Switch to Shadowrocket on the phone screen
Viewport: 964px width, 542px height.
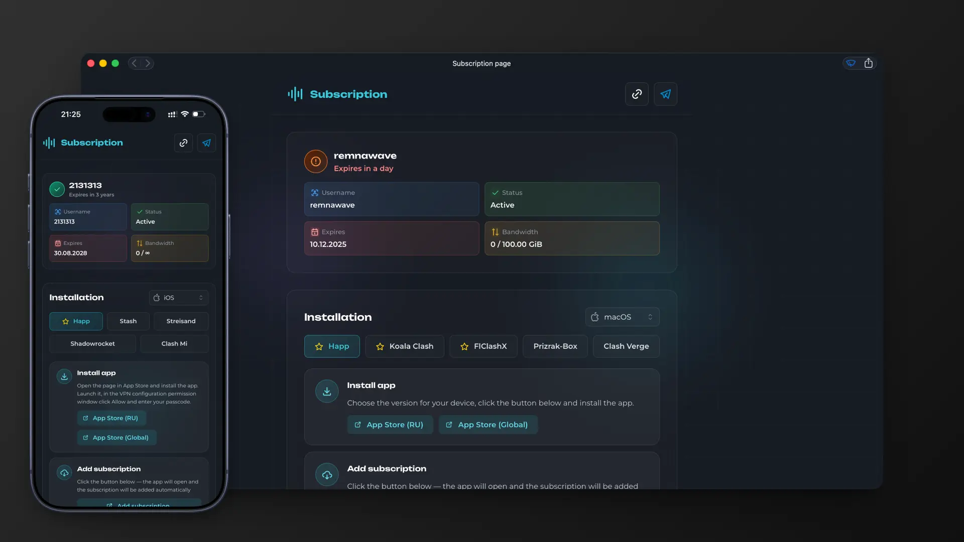92,343
